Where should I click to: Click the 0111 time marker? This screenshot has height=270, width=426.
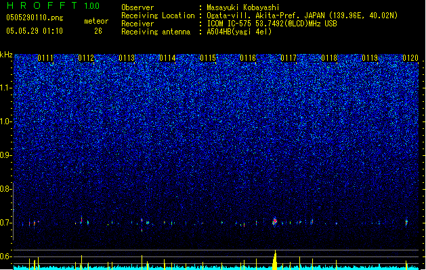(45, 58)
